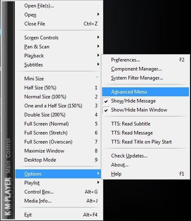Open Component Manager...
Image resolution: width=191 pixels, height=221 pixels.
[x=145, y=69]
